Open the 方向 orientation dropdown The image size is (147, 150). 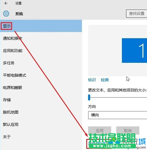[118, 115]
